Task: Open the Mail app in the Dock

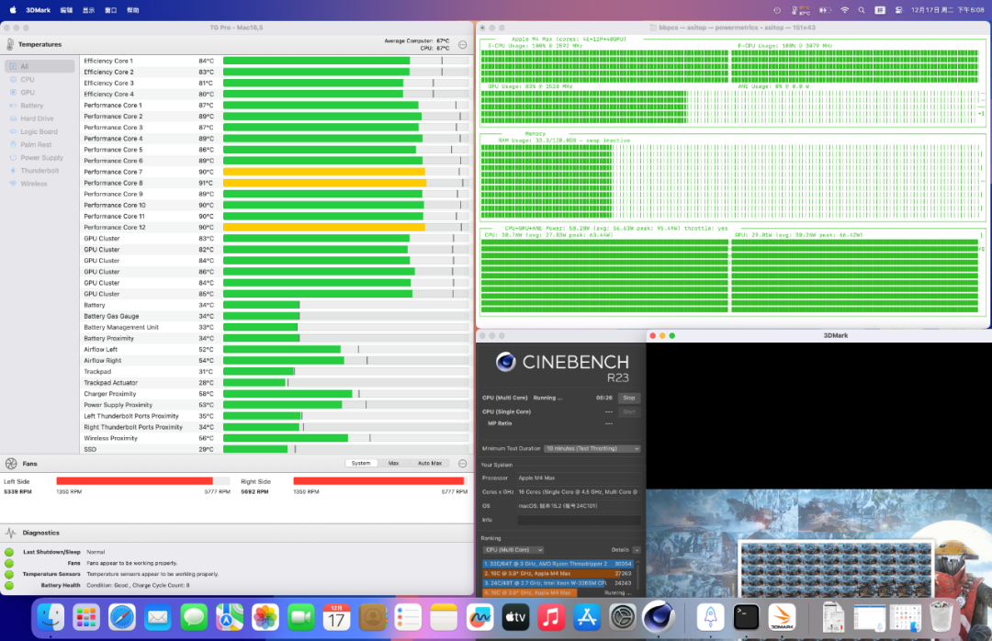Action: point(158,617)
